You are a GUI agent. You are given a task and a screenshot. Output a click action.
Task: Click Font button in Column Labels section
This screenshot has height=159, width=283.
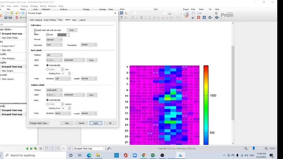pos(92,95)
